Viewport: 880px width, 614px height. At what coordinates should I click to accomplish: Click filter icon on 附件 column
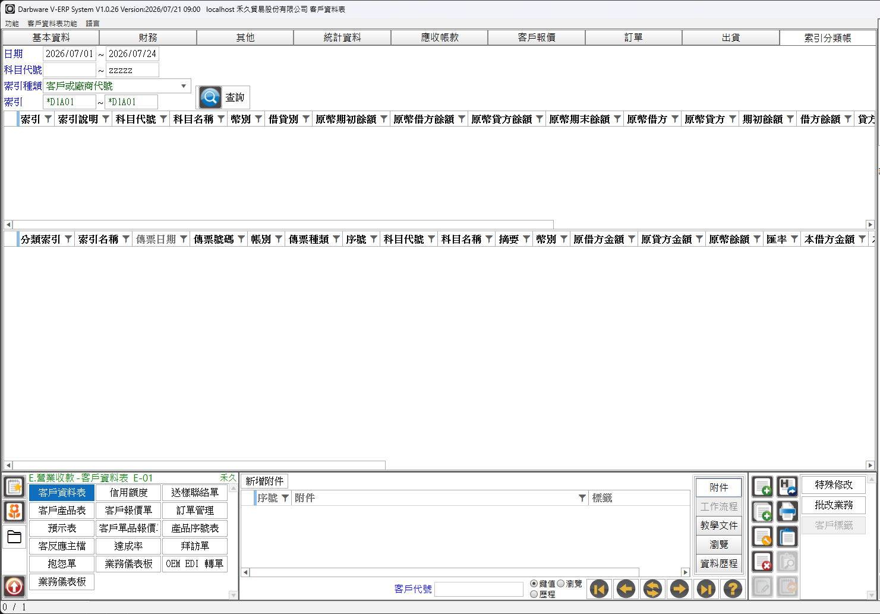582,498
